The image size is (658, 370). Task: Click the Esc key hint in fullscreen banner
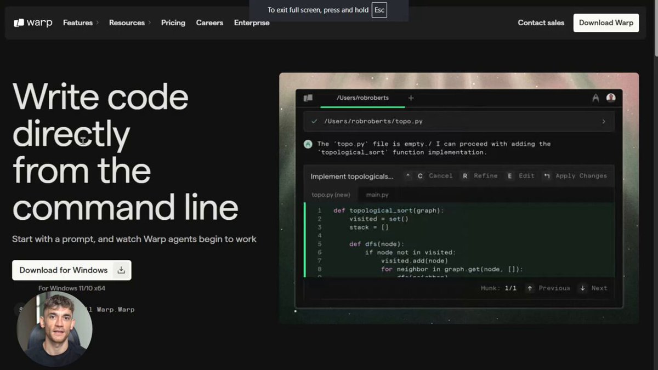[x=379, y=10]
